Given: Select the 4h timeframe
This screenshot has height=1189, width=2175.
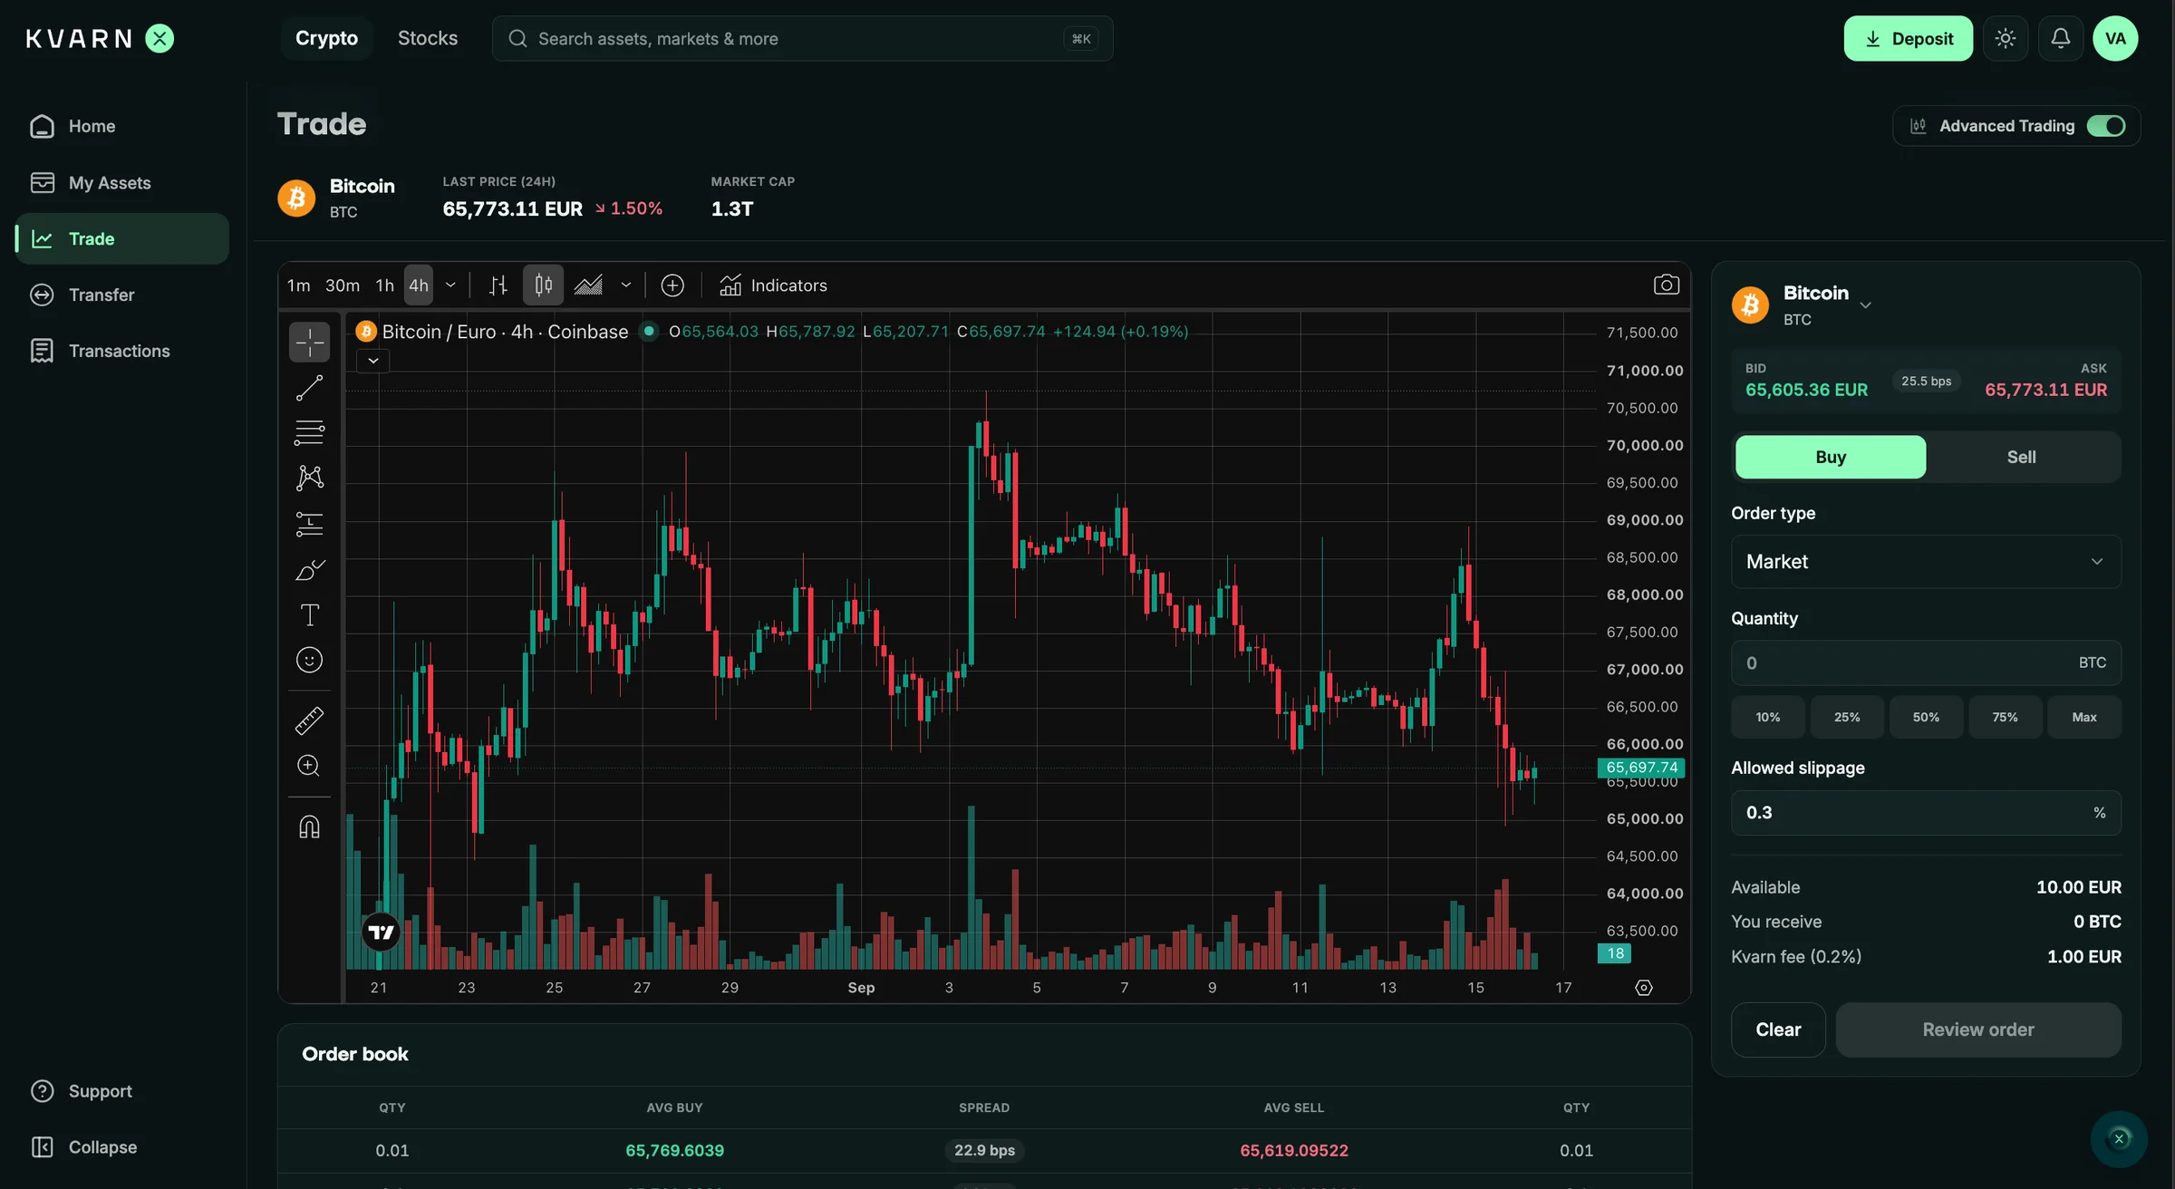Looking at the screenshot, I should click(x=419, y=285).
